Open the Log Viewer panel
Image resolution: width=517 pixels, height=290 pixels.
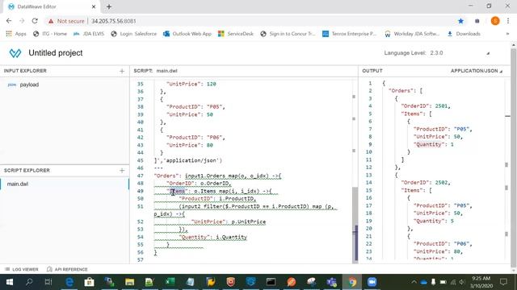click(x=22, y=269)
